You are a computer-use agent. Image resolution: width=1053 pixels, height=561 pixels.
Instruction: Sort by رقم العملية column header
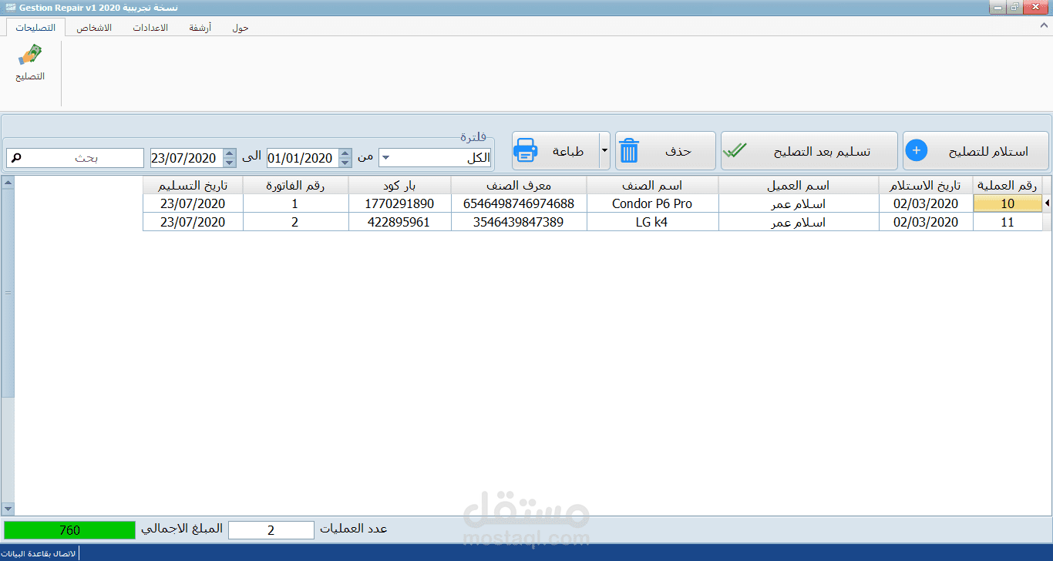click(x=1008, y=185)
